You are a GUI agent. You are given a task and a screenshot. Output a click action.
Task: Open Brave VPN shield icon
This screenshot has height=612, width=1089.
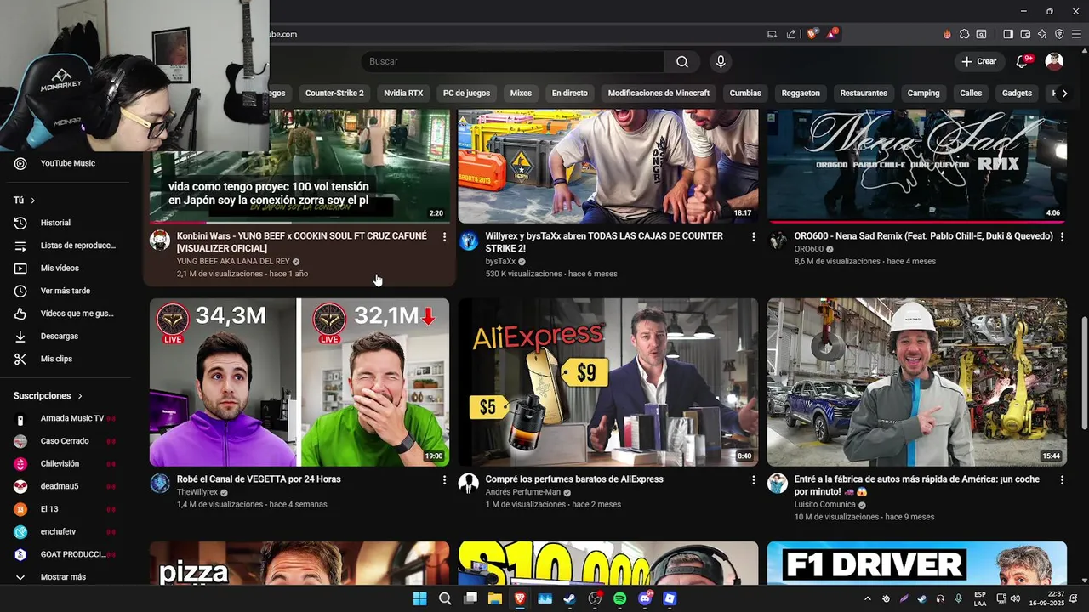pyautogui.click(x=1059, y=34)
